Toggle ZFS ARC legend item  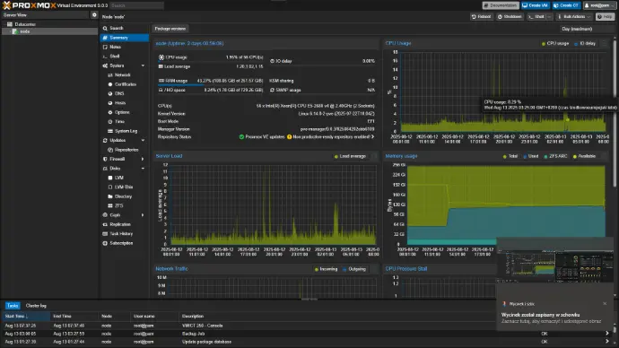click(x=555, y=157)
